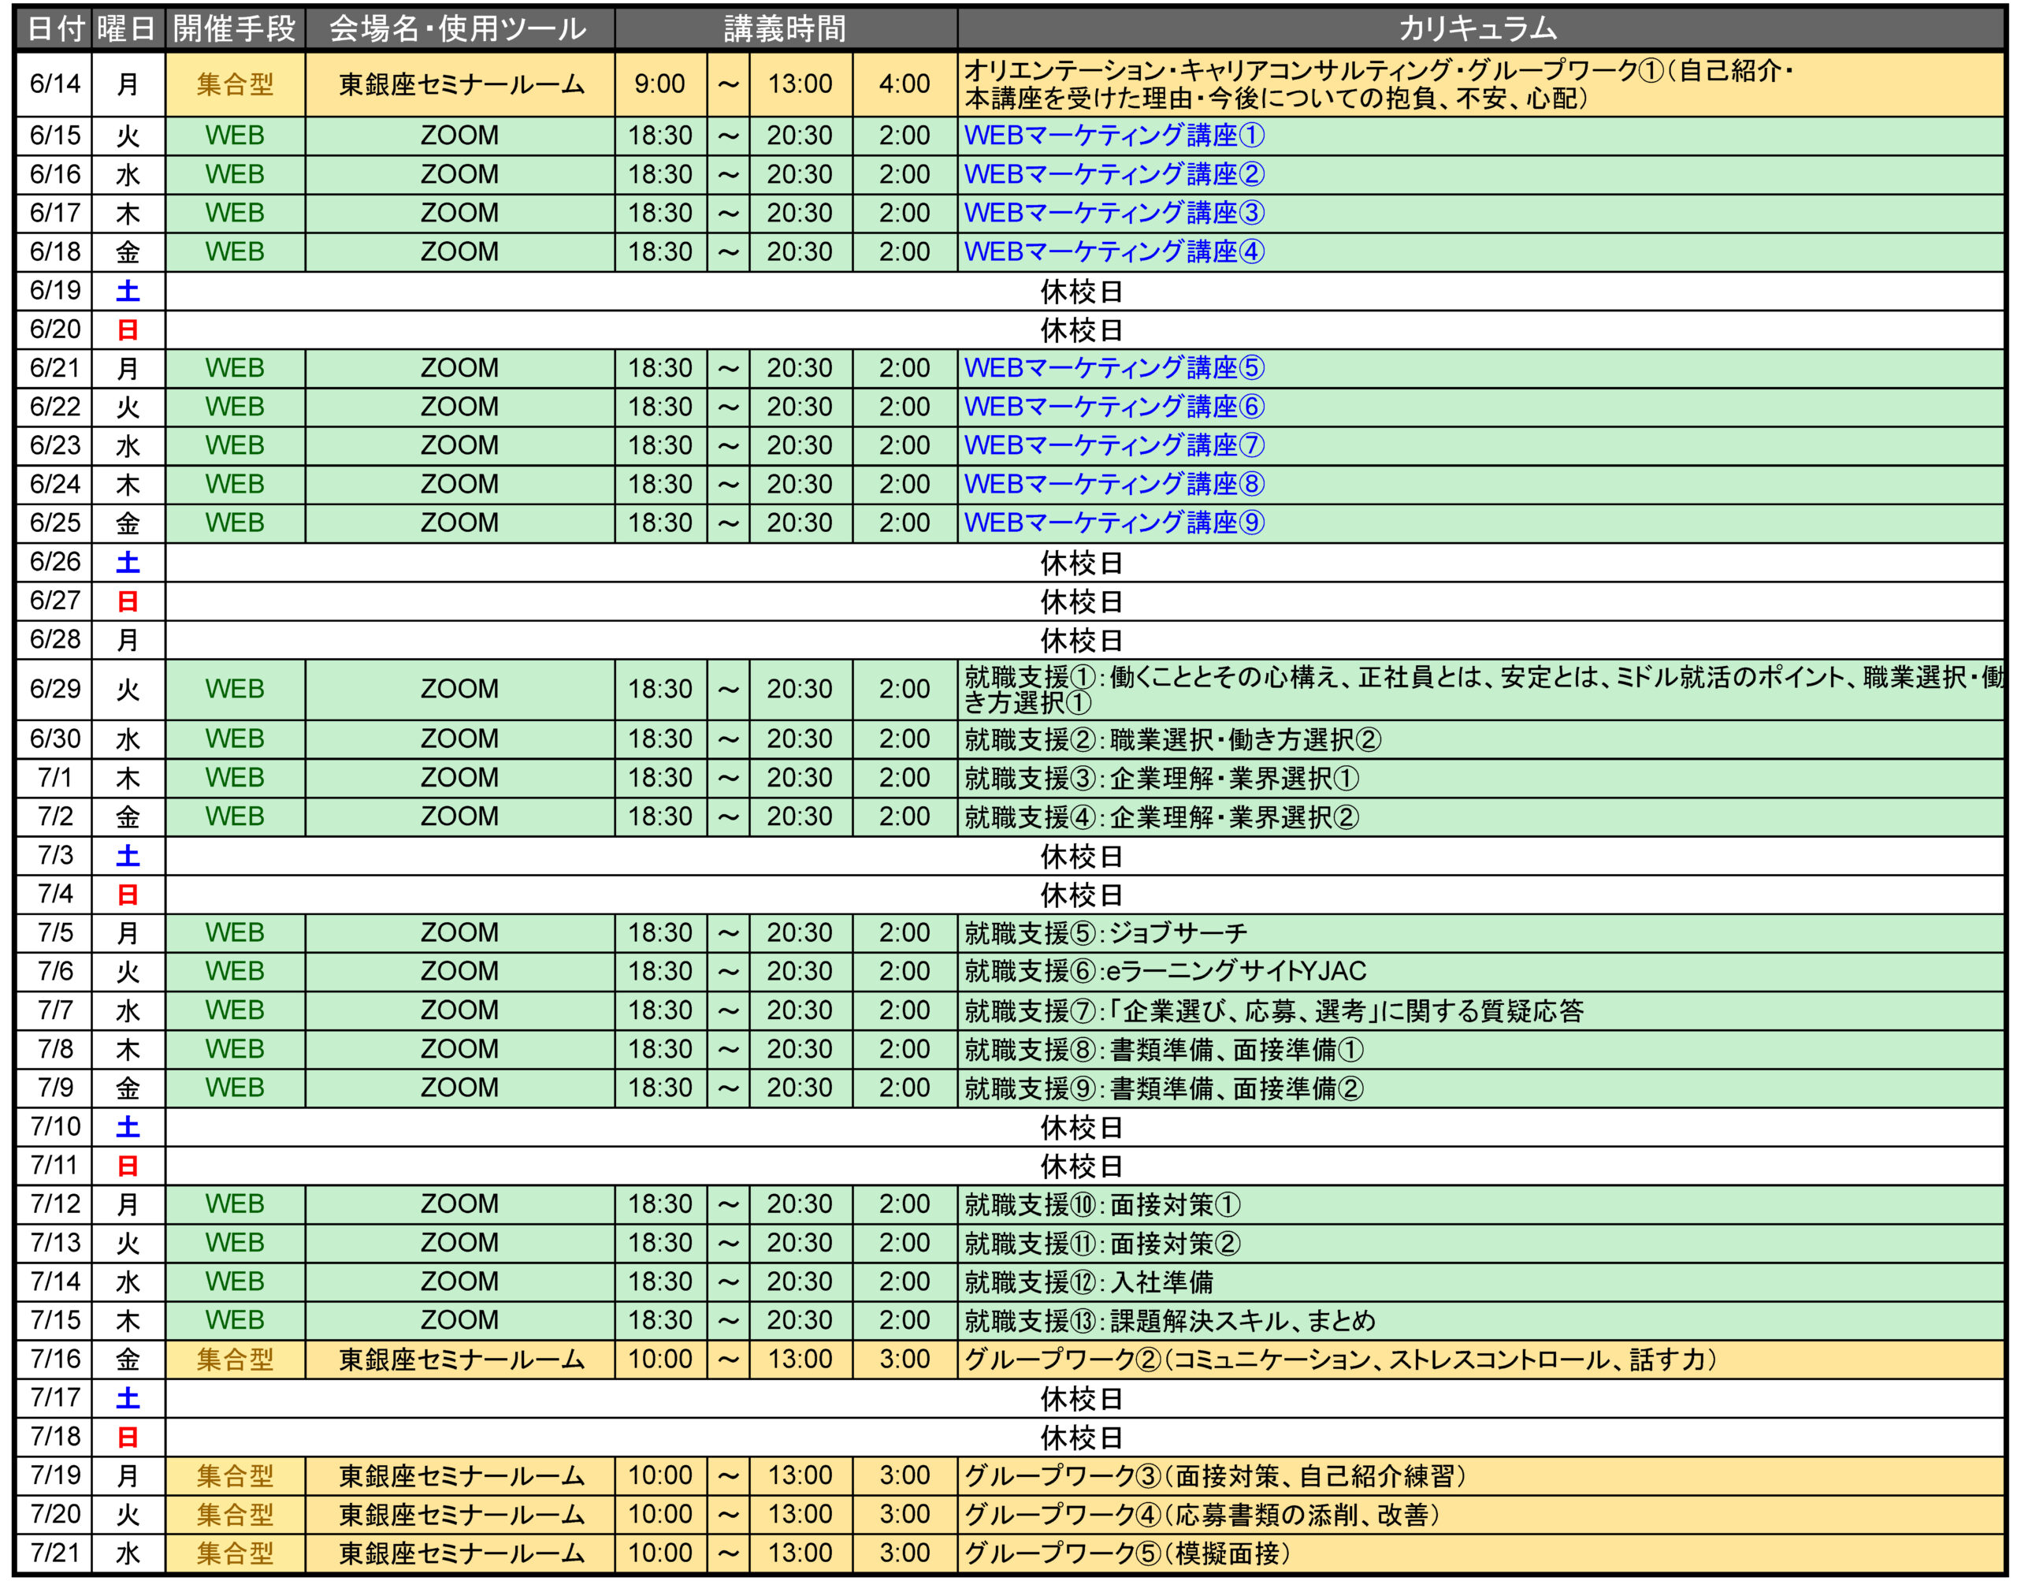Click the 4:00 duration cell

[904, 84]
